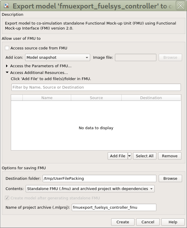This screenshot has height=228, width=187.
Task: Close the Export model dialog window
Action: click(180, 6)
